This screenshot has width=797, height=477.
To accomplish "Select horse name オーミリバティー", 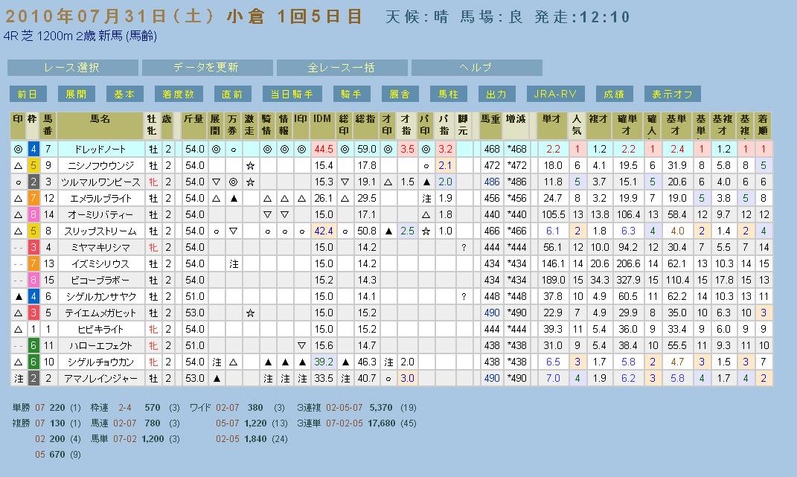I will click(x=100, y=214).
